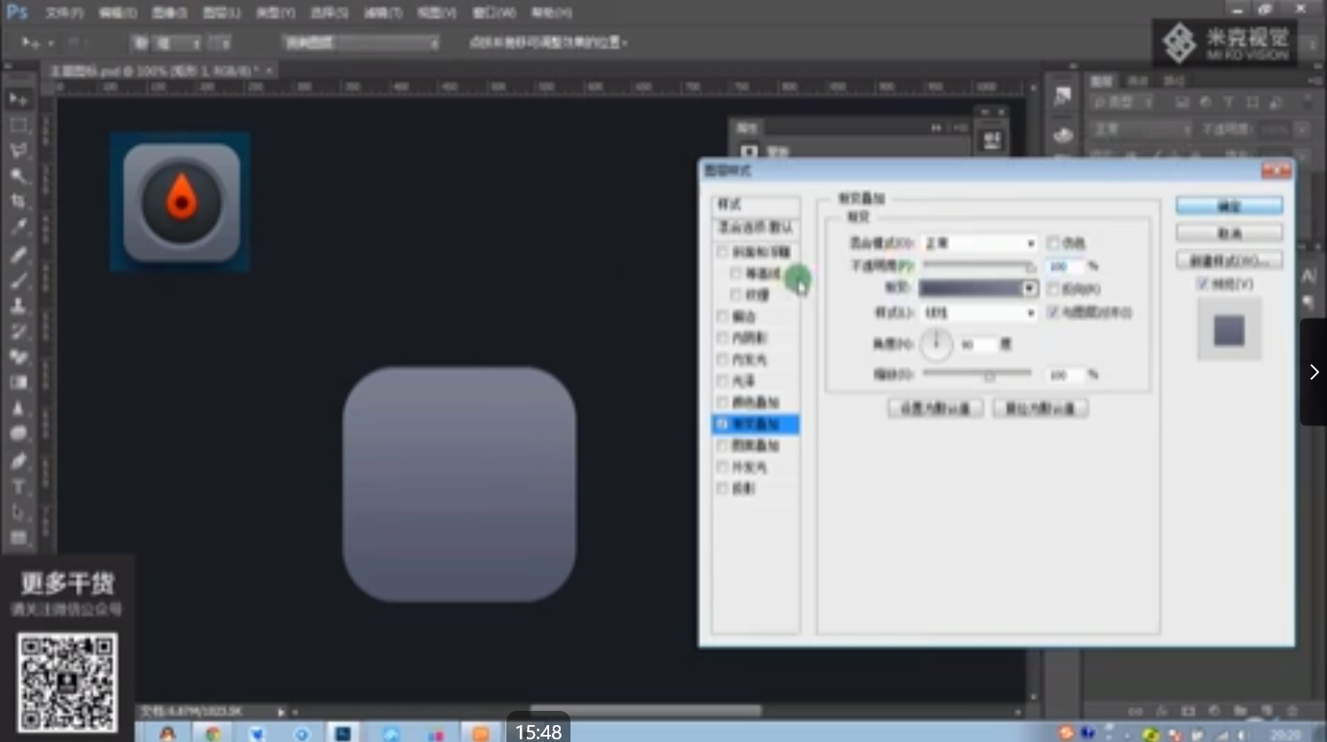Image resolution: width=1327 pixels, height=742 pixels.
Task: Enable the 仿色 dither checkbox
Action: (1054, 242)
